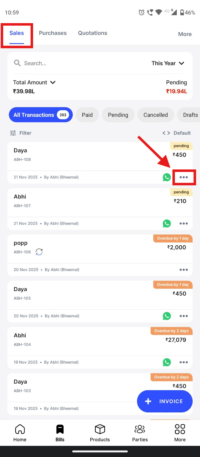The width and height of the screenshot is (200, 457).
Task: Go to Parties in bottom navigation
Action: (140, 433)
